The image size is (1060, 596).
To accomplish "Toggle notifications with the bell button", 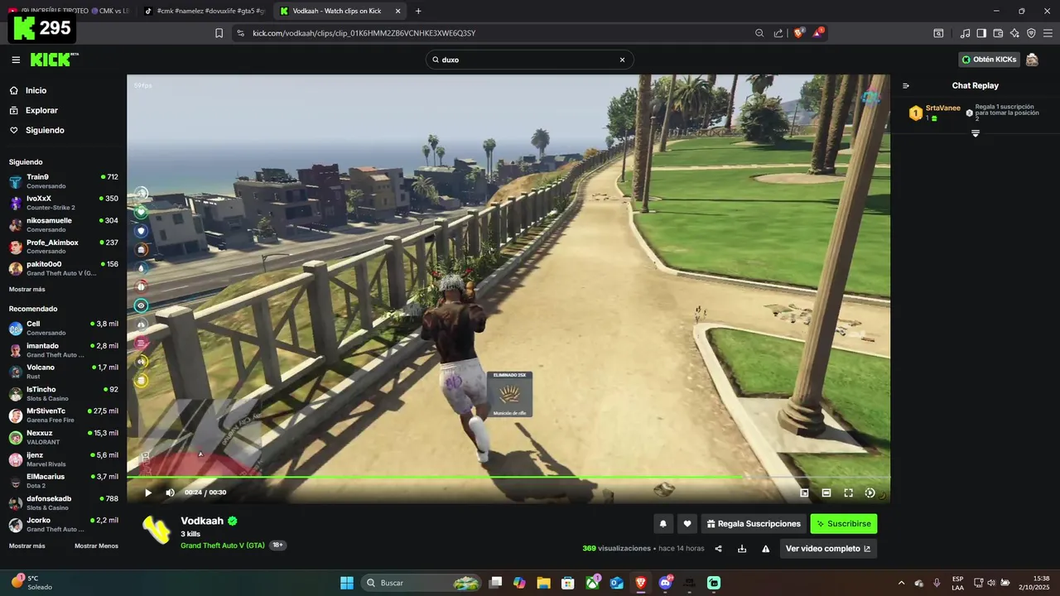I will pyautogui.click(x=662, y=524).
